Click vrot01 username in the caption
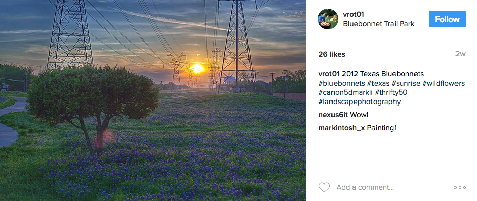Viewport: 477px width, 201px height. 329,74
